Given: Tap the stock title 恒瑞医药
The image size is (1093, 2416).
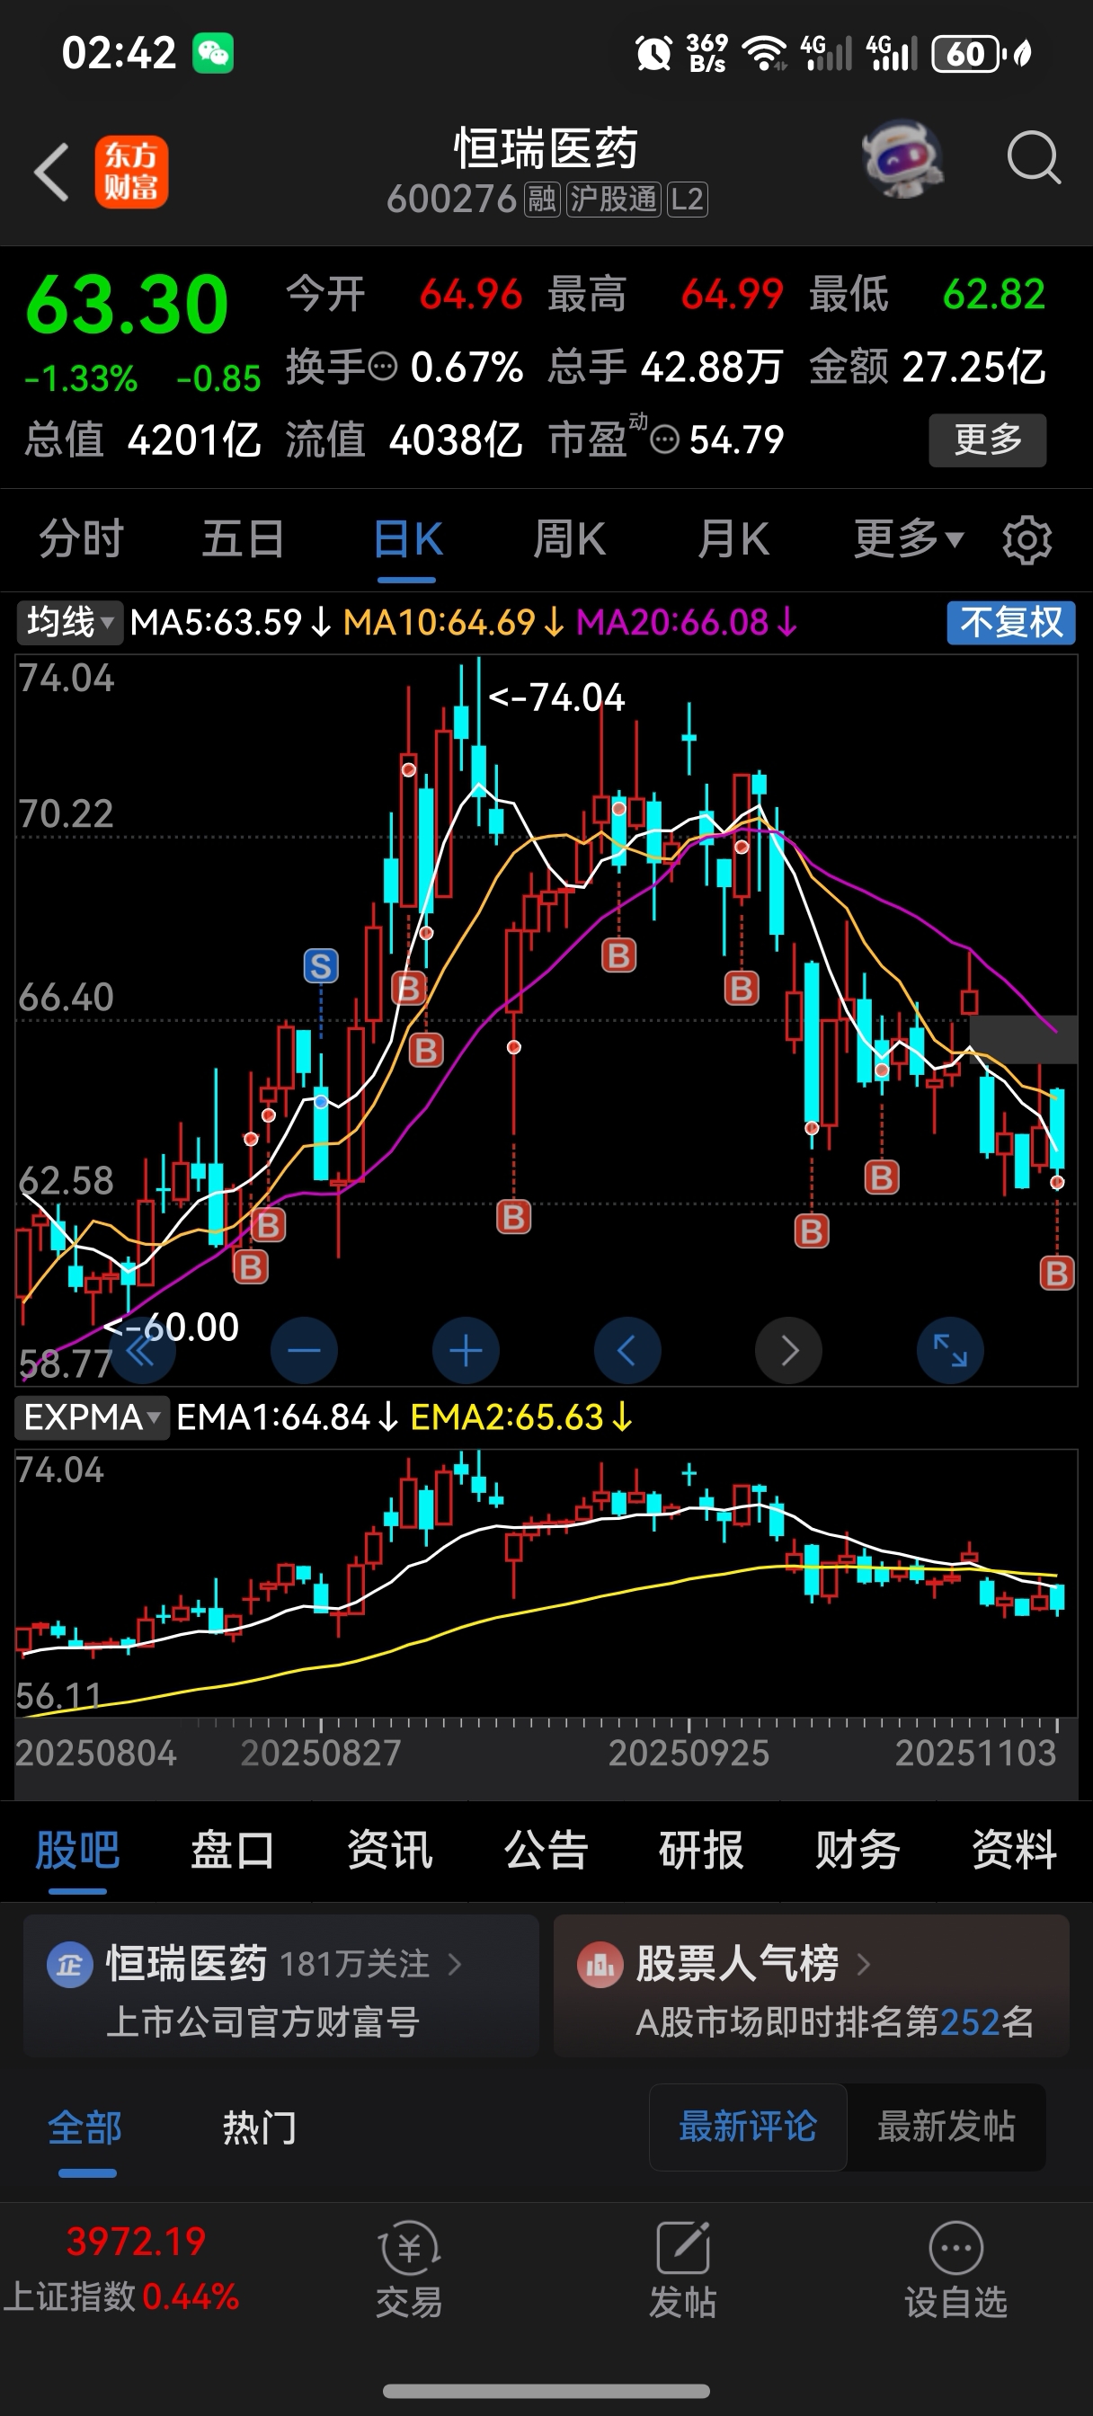Looking at the screenshot, I should tap(546, 148).
